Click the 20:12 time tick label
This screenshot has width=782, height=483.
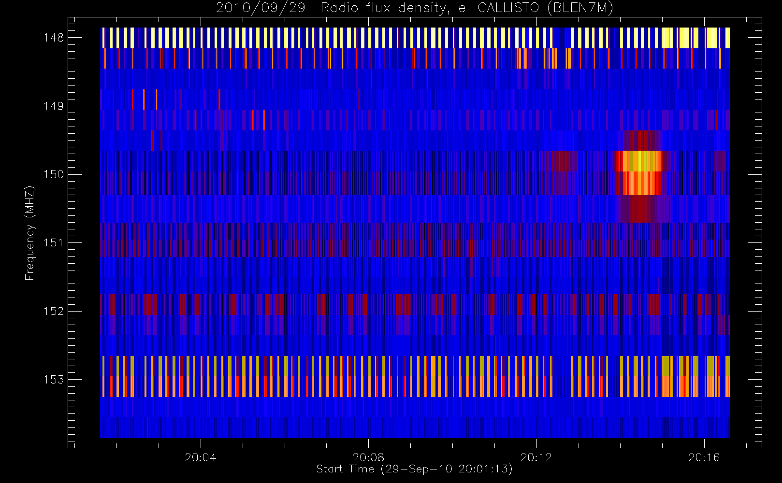click(x=536, y=457)
